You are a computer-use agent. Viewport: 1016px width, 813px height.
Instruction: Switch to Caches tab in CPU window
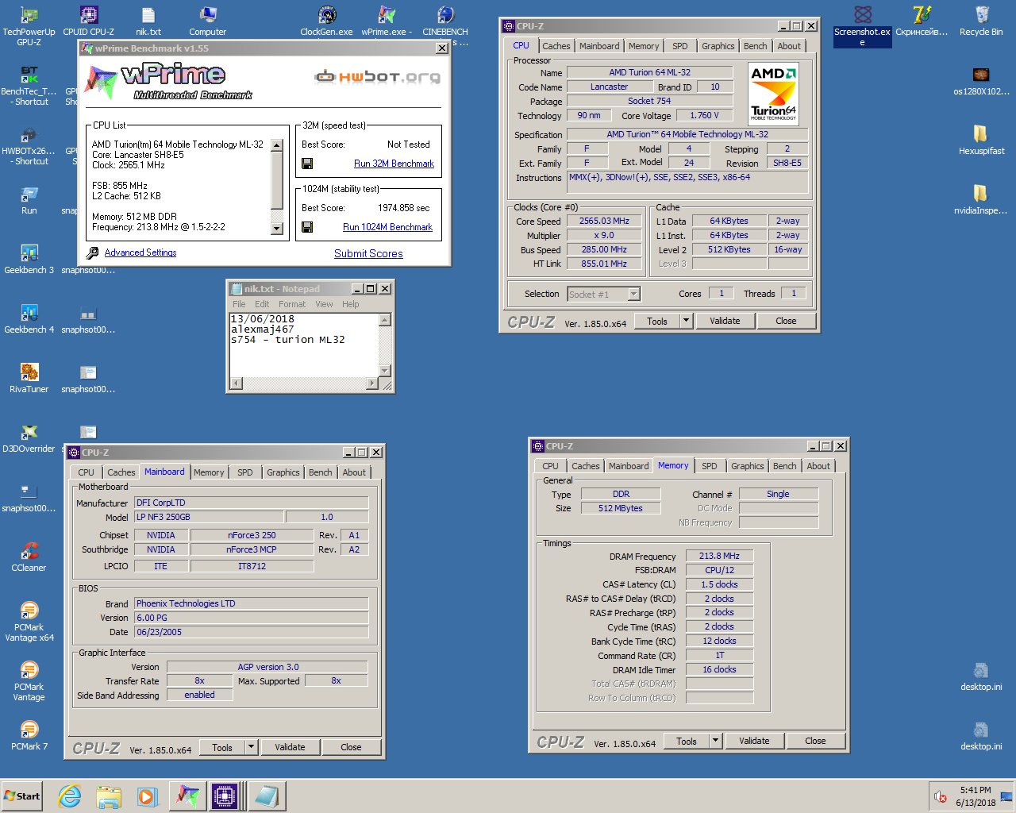[x=556, y=46]
